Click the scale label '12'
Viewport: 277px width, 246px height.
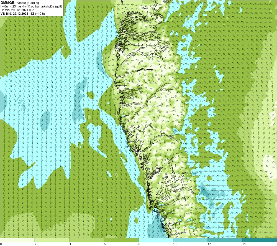click(x=209, y=244)
